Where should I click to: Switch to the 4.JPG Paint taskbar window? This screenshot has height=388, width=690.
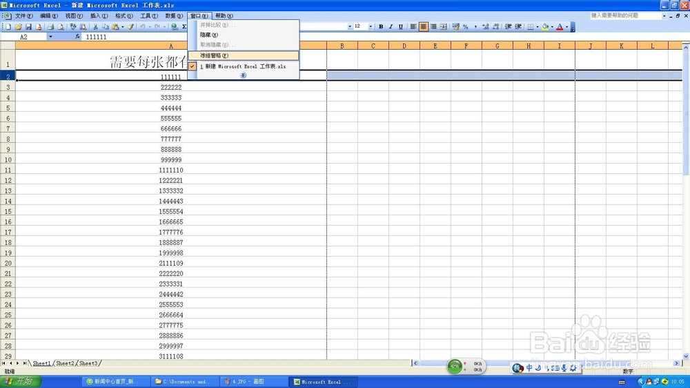coord(255,382)
